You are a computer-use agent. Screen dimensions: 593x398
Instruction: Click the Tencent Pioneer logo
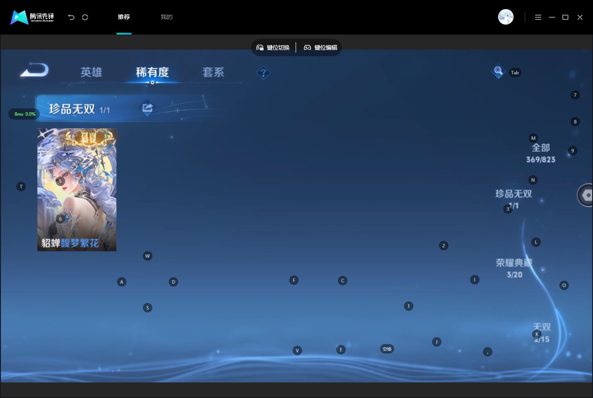pyautogui.click(x=32, y=17)
